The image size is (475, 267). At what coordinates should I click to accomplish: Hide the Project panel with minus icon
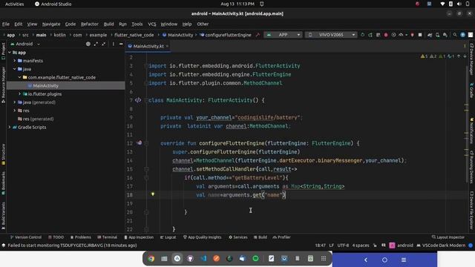(x=121, y=44)
